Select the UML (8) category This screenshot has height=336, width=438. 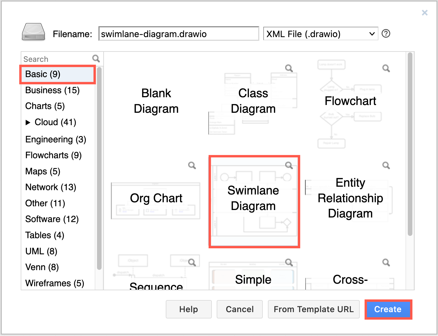[x=41, y=251]
